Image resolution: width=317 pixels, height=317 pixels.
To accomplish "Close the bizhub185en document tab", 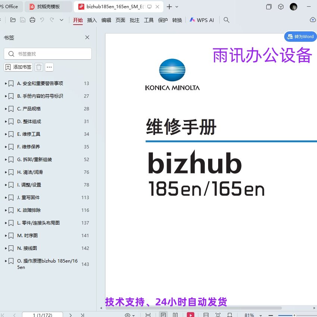I will (157, 7).
